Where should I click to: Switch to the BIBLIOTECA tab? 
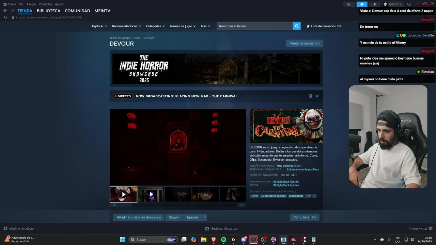tap(48, 11)
